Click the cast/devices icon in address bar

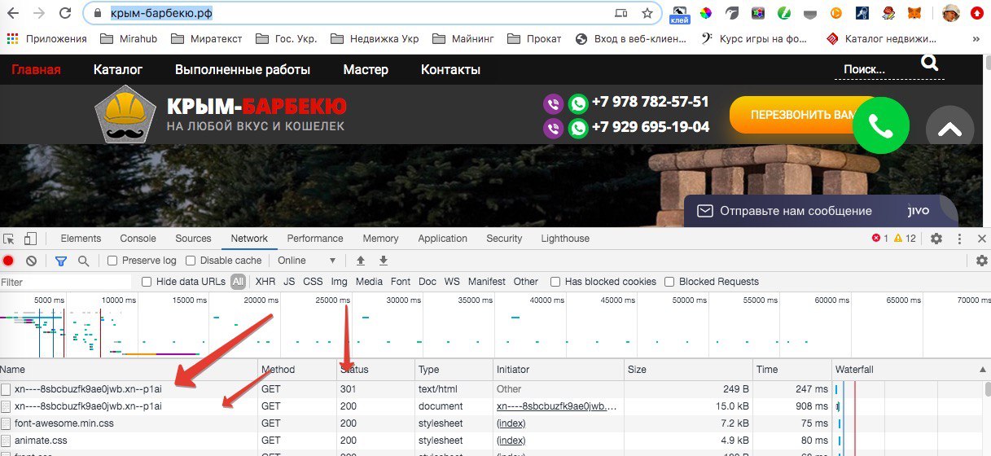coord(621,13)
